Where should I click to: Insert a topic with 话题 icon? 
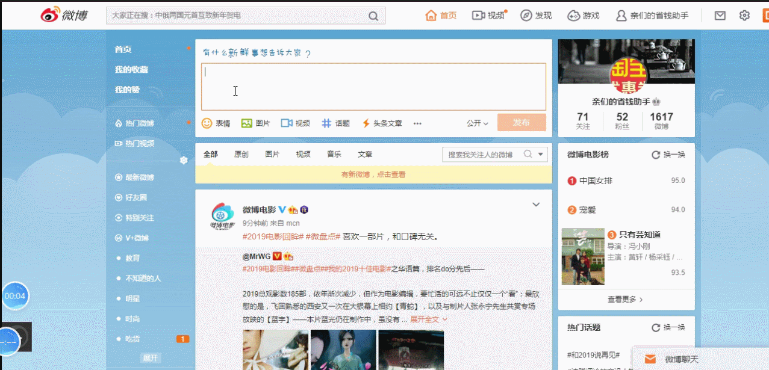click(335, 123)
